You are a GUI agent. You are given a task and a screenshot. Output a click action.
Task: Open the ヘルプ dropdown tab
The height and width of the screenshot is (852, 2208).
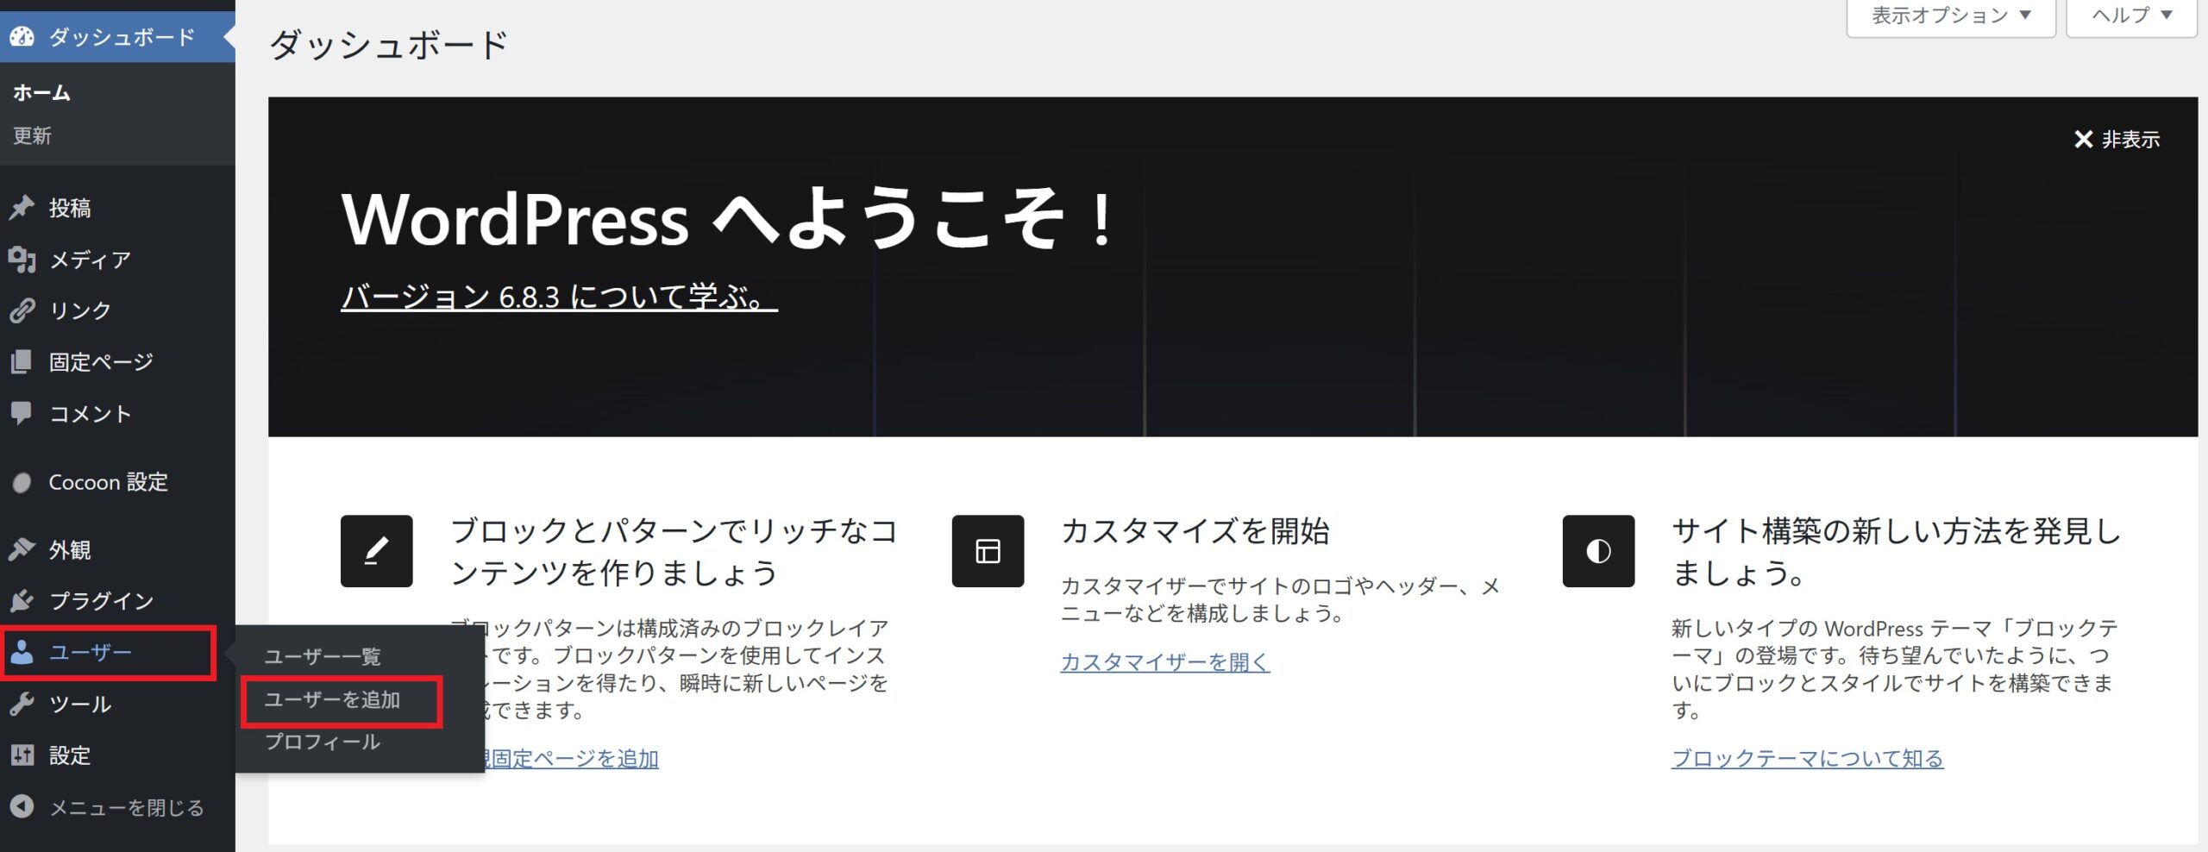(x=2131, y=16)
